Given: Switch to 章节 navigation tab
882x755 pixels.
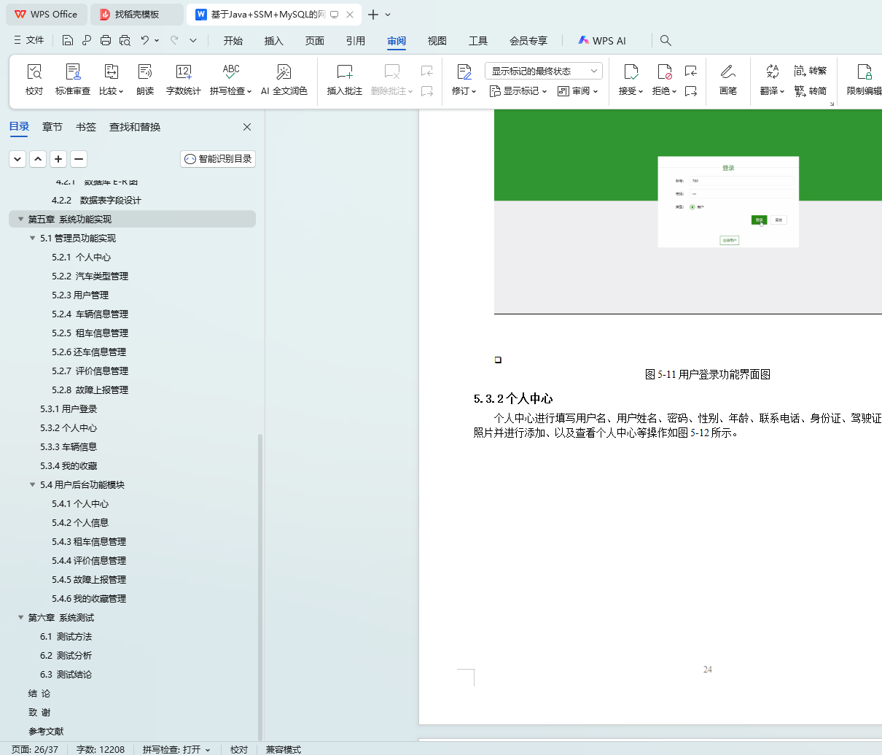Looking at the screenshot, I should click(52, 127).
